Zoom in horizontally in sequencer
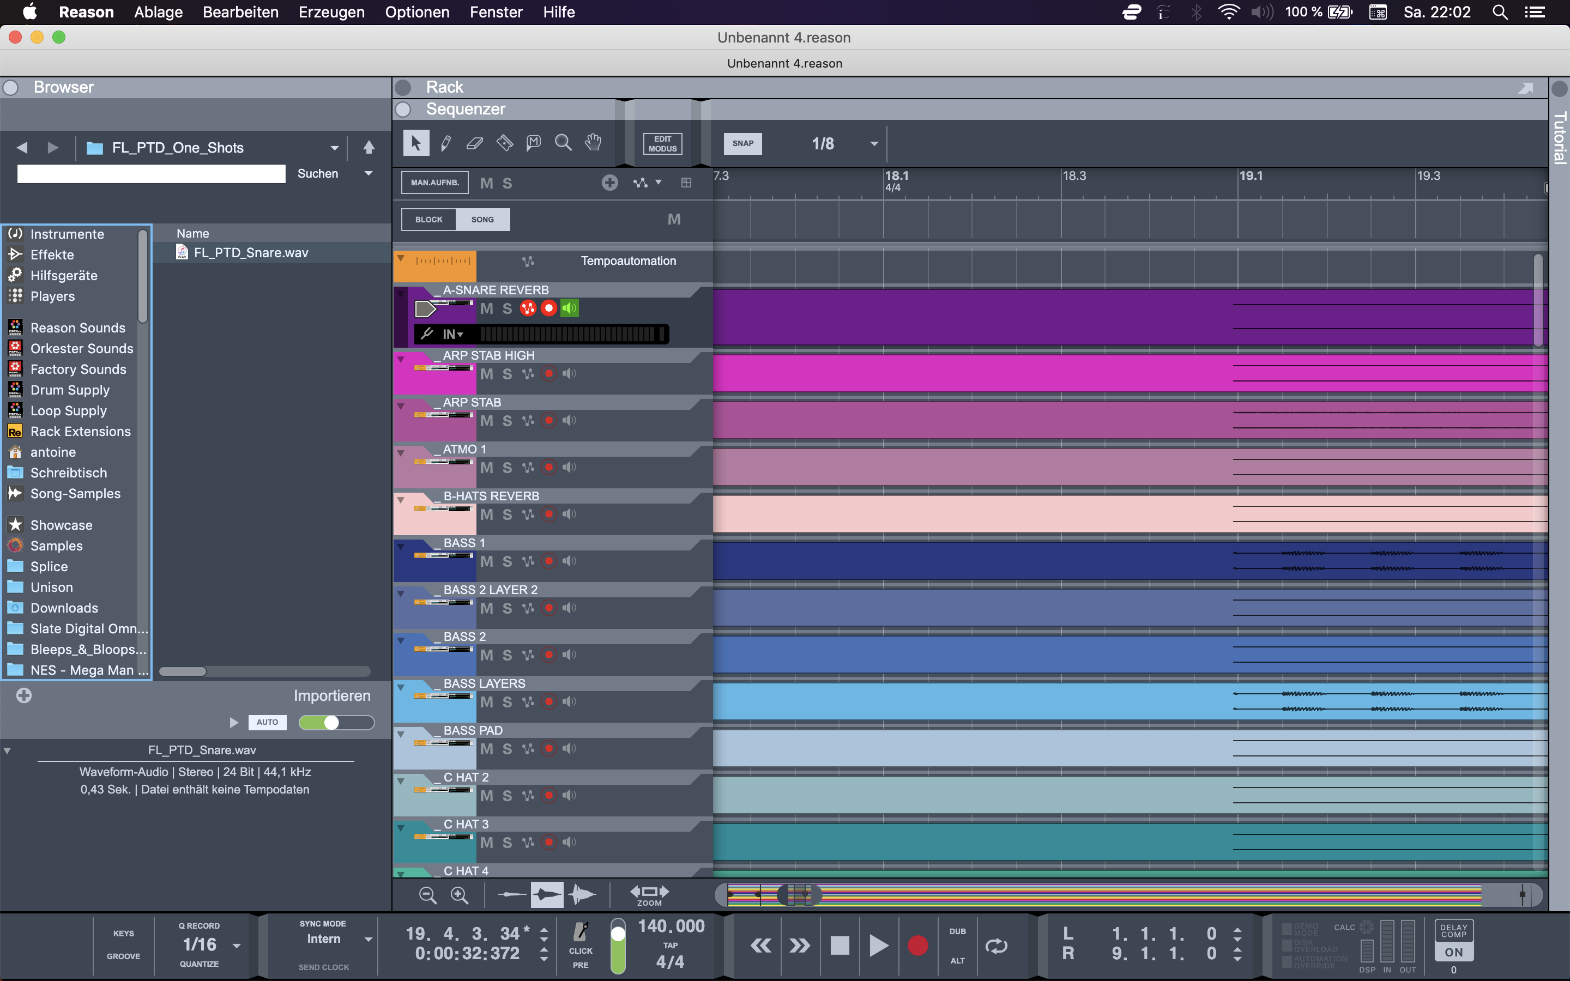 coord(460,895)
